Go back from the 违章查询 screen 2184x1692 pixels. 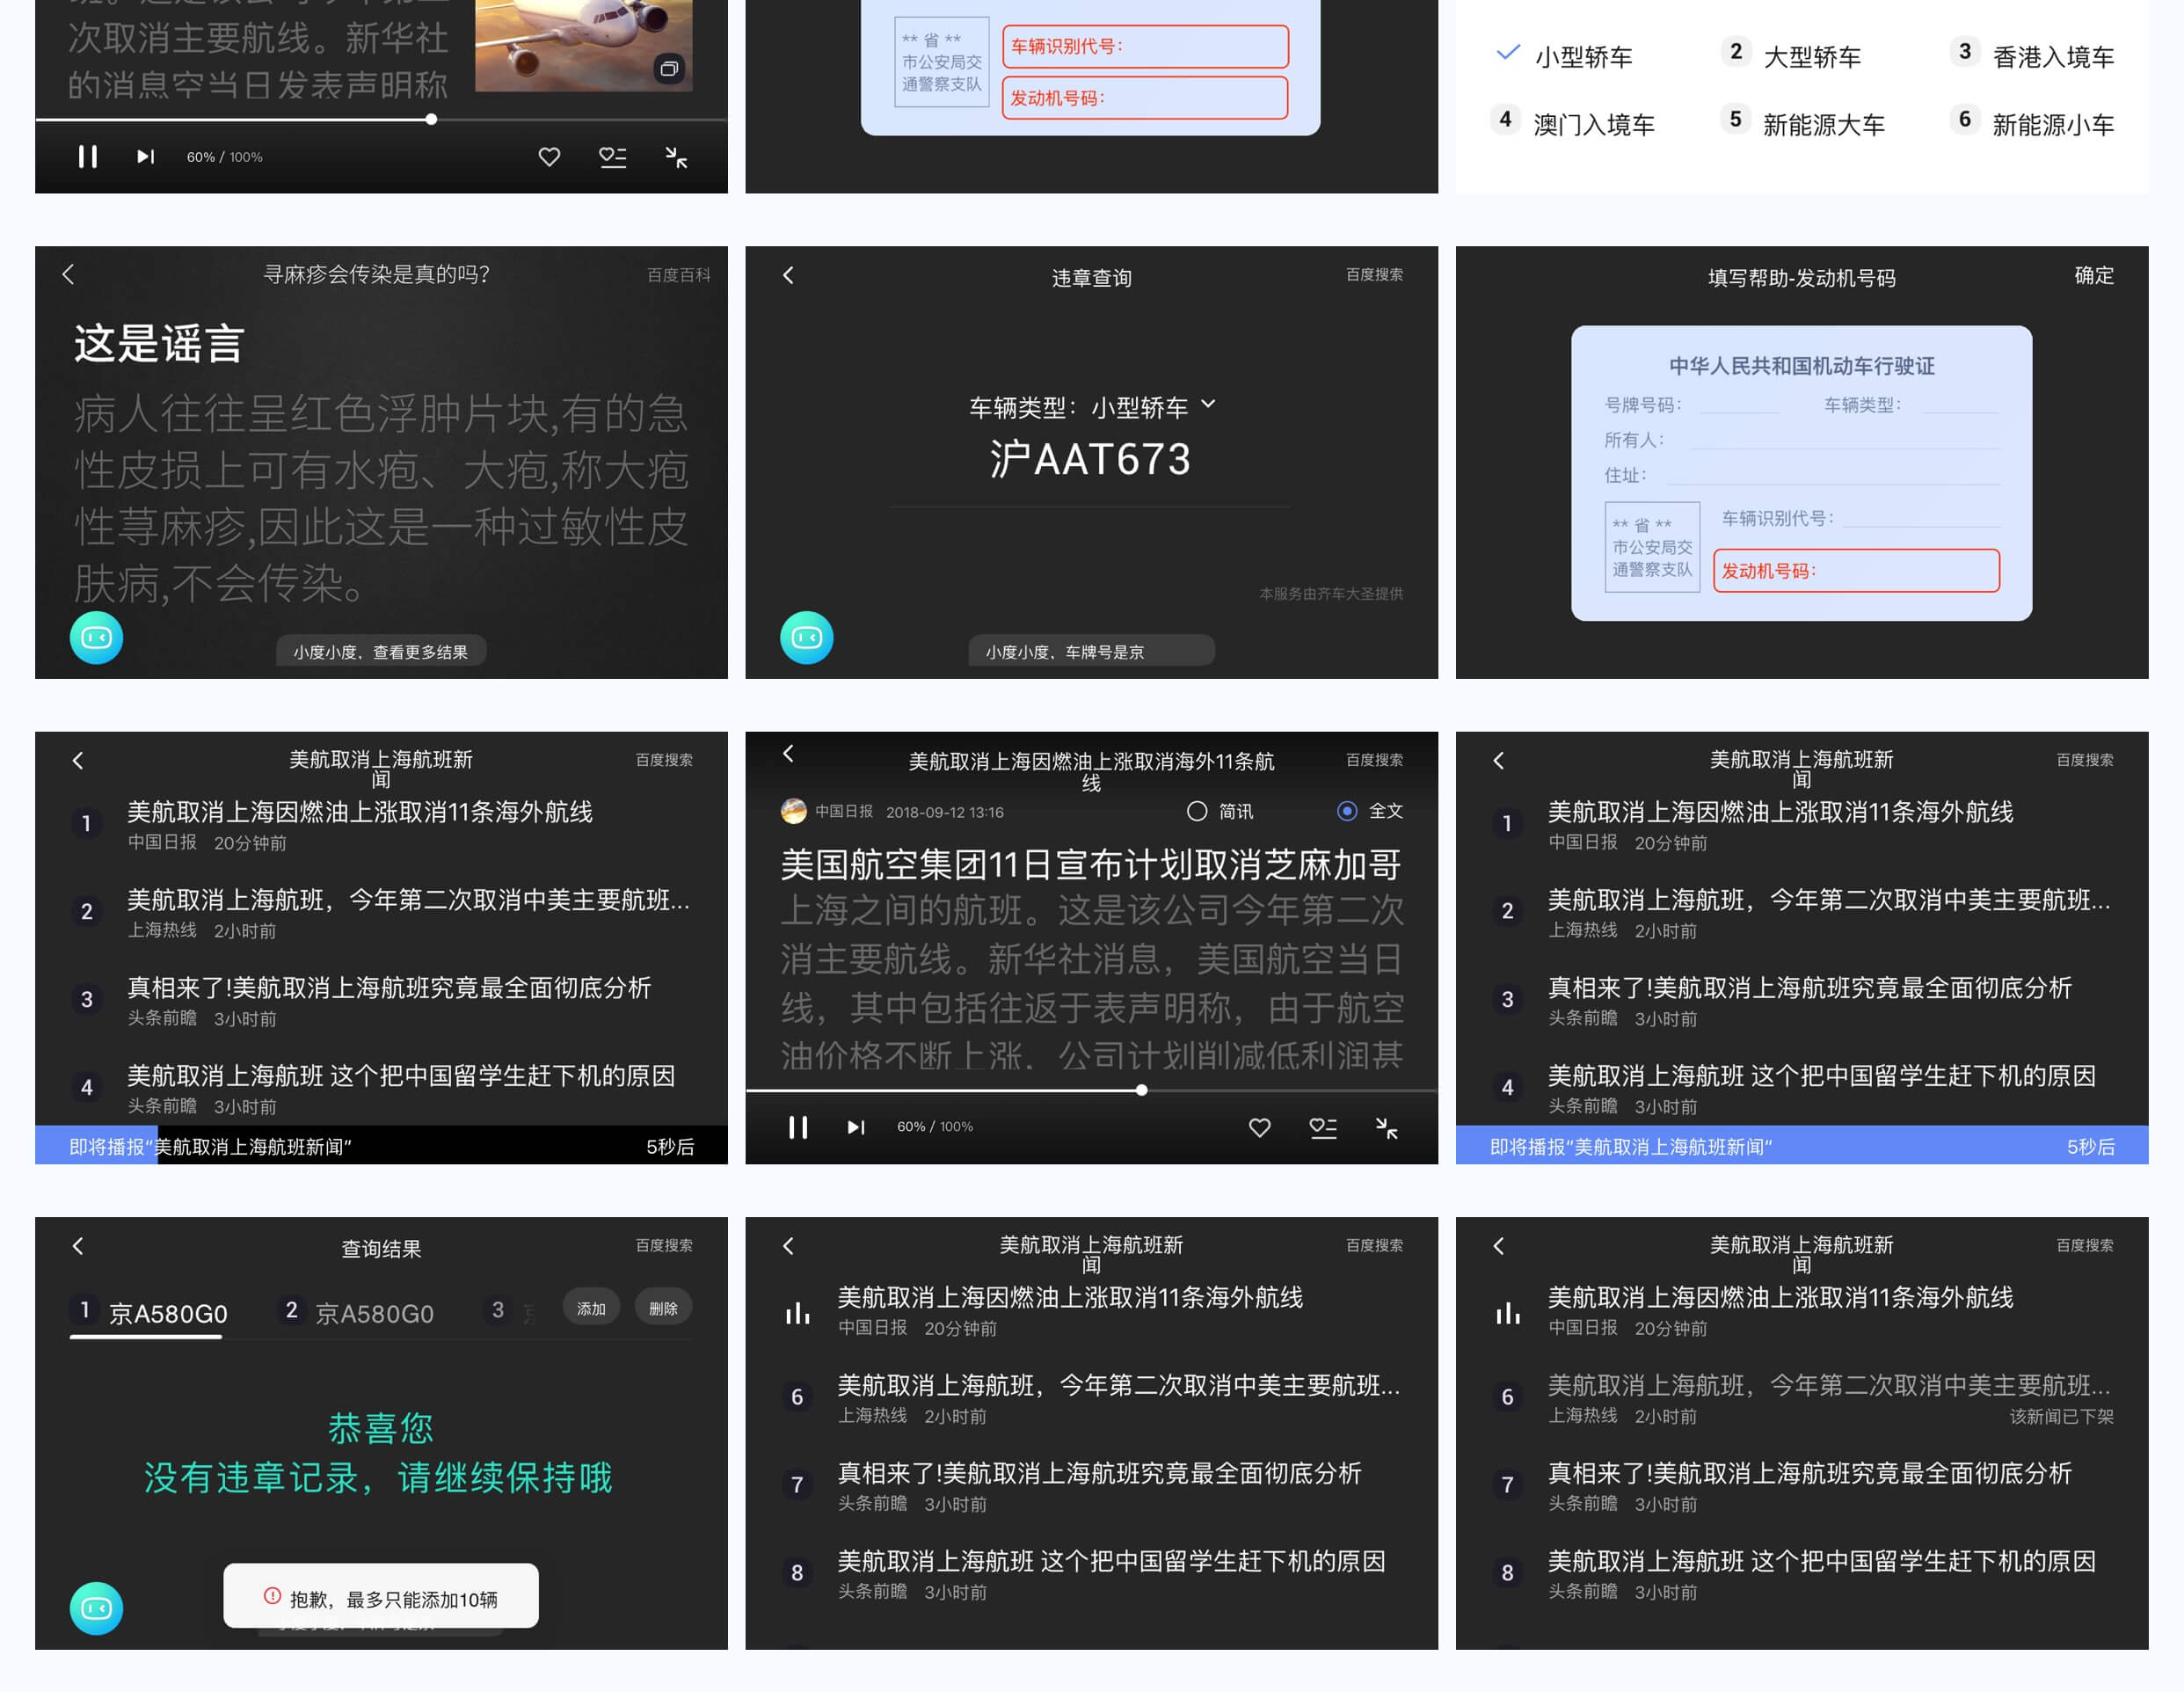[788, 275]
